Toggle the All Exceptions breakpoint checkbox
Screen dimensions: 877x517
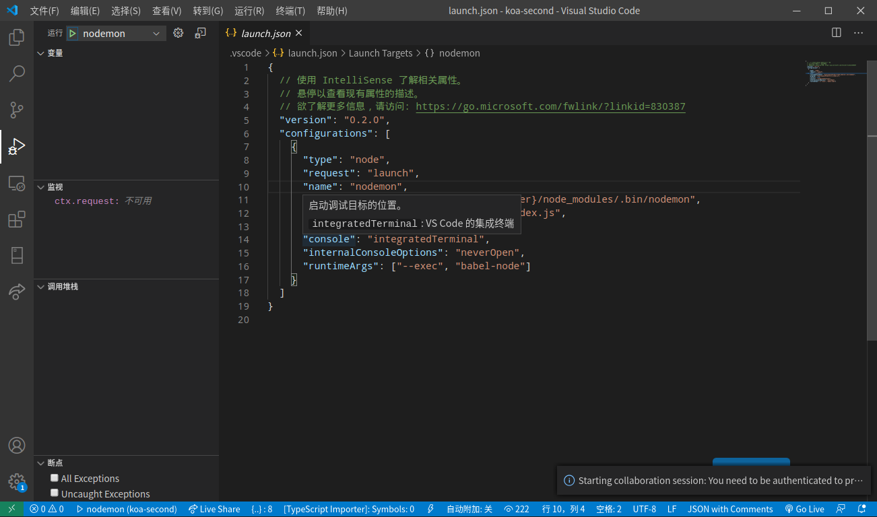pos(55,478)
